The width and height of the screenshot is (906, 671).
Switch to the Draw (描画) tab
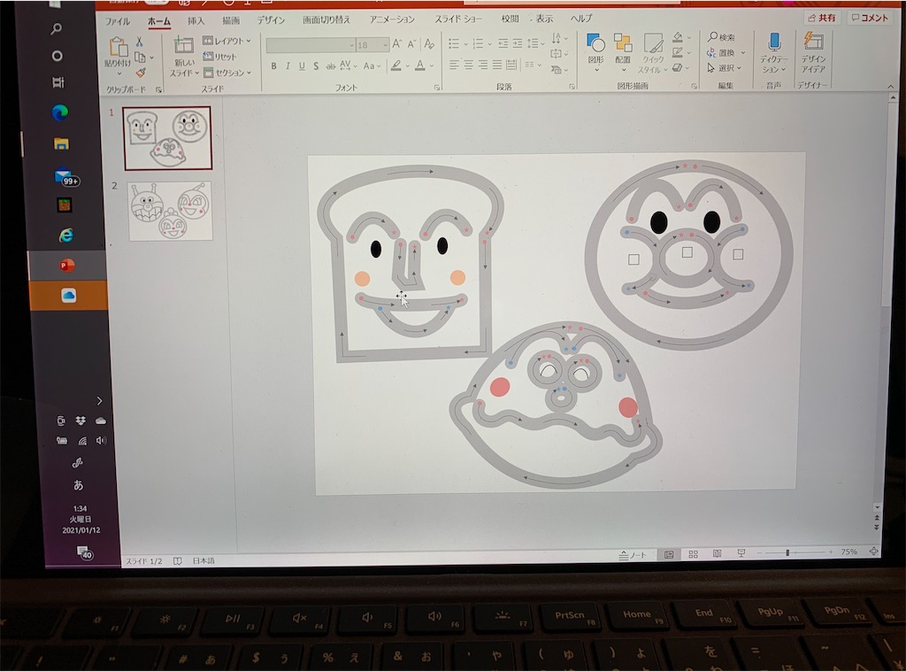[x=231, y=21]
